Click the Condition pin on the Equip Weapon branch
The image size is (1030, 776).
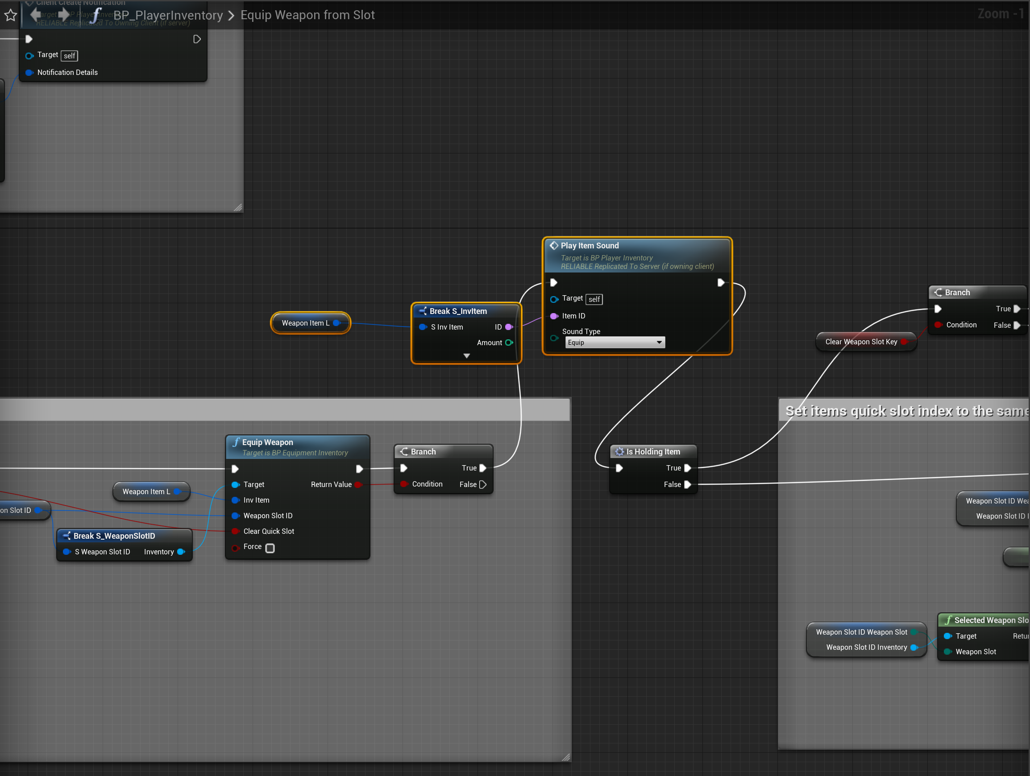coord(404,484)
